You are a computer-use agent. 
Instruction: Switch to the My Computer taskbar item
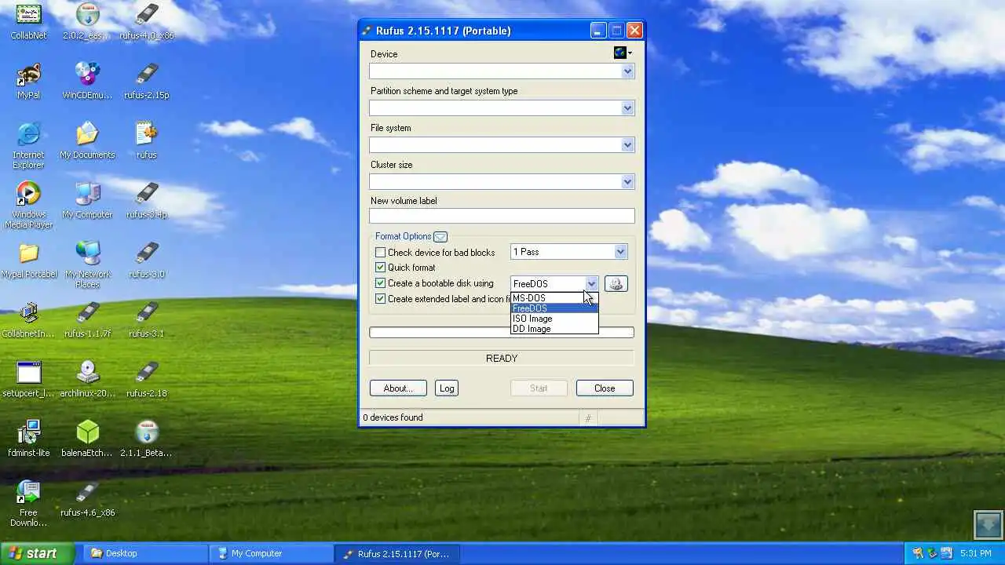pos(272,553)
